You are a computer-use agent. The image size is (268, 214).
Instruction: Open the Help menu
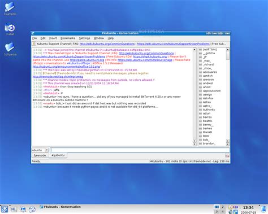coord(111,38)
